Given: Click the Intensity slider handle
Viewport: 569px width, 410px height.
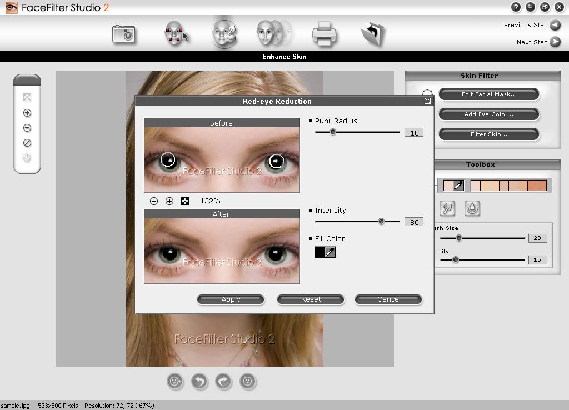Looking at the screenshot, I should coord(381,221).
